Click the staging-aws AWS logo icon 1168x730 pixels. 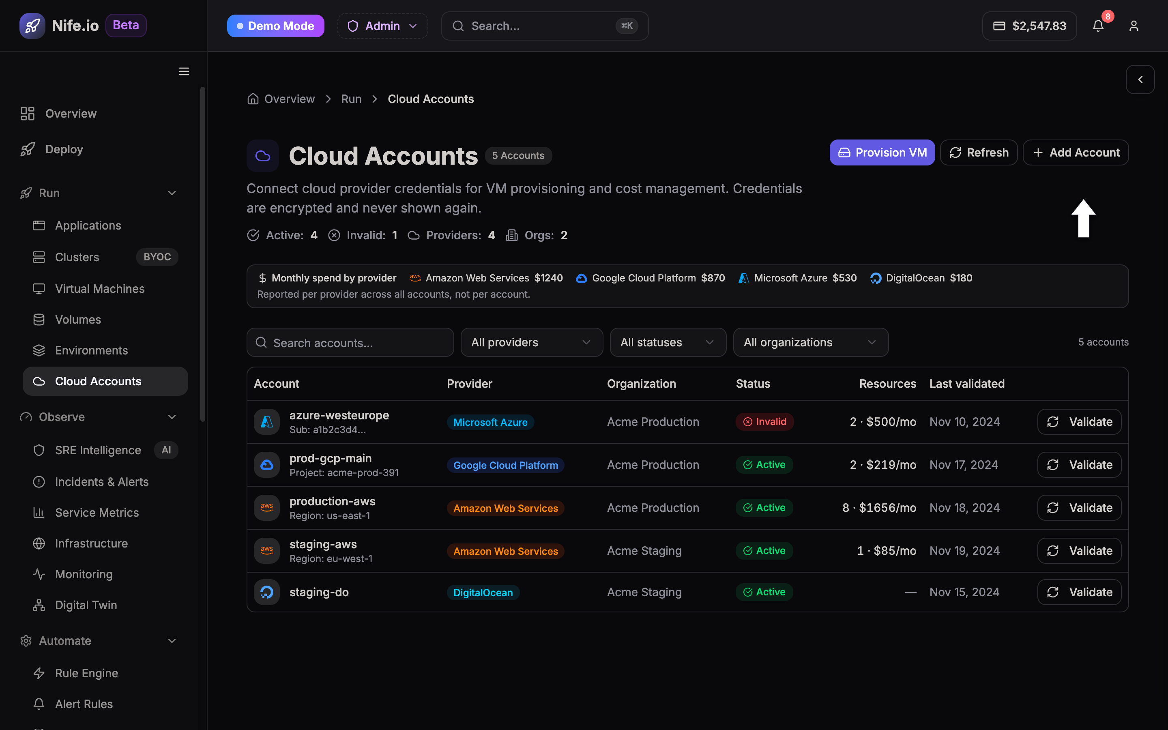267,551
